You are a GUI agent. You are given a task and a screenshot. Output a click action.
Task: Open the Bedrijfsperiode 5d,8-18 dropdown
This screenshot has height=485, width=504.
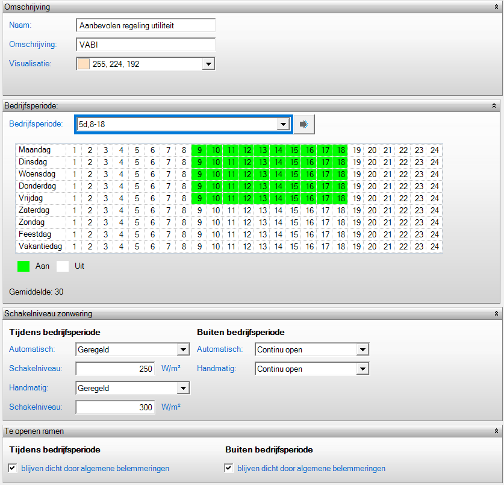click(282, 124)
